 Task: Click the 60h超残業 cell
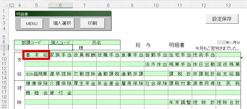pos(37,74)
